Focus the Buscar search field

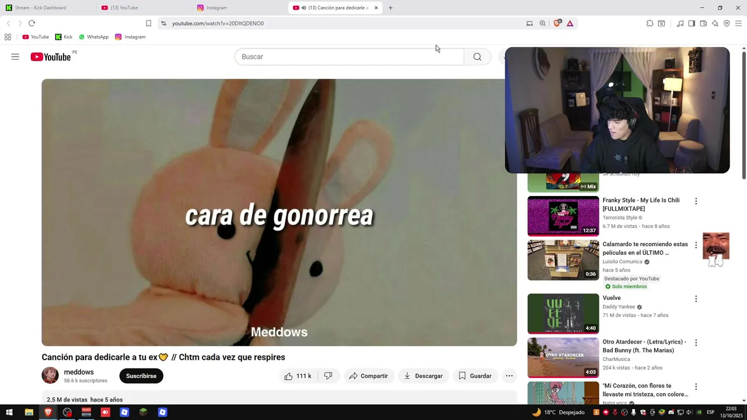point(349,57)
